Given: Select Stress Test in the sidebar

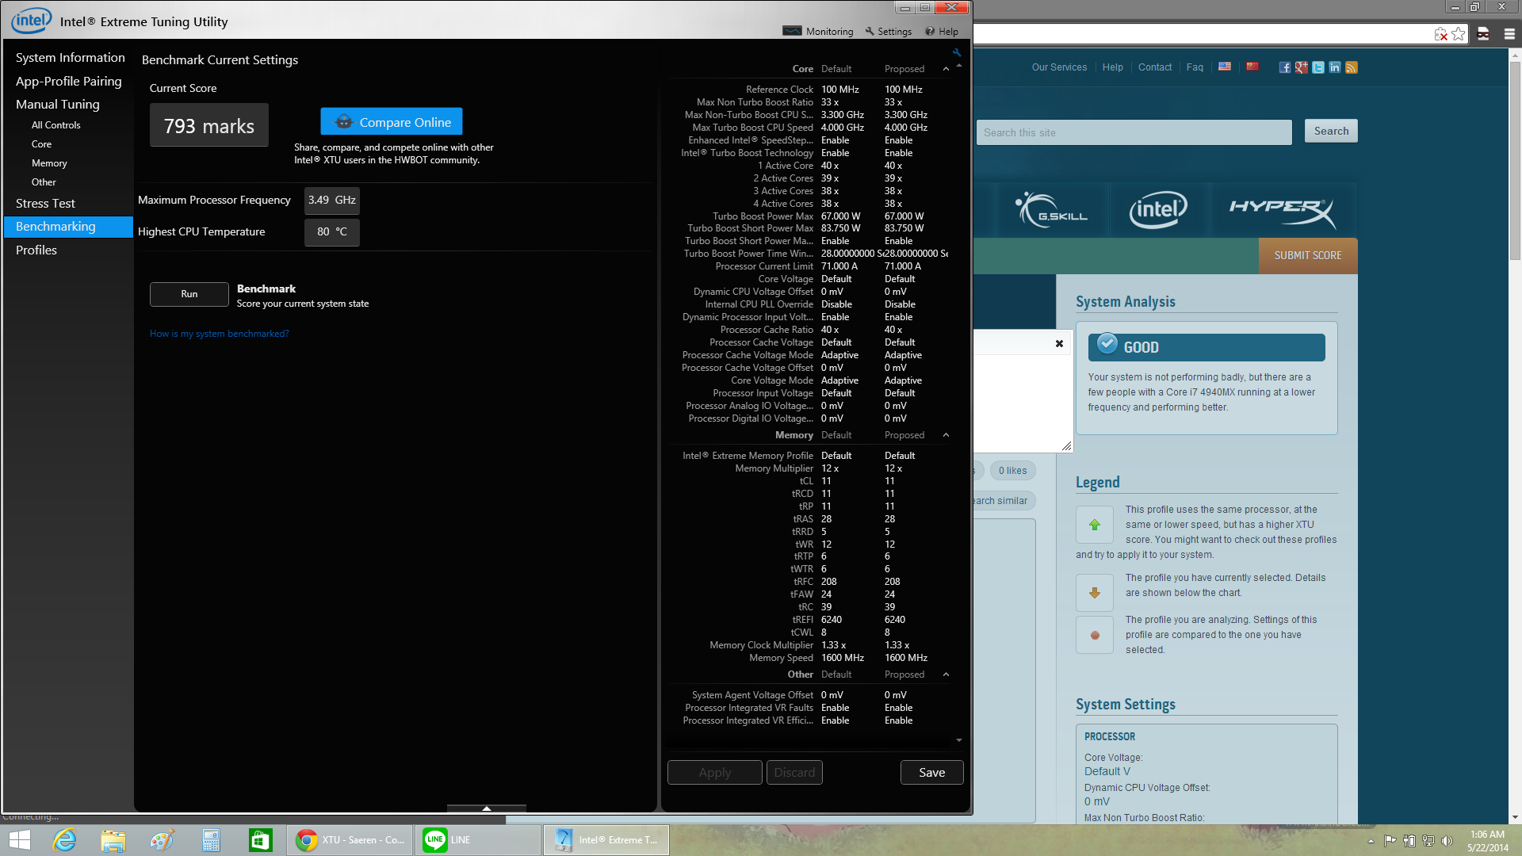Looking at the screenshot, I should (x=45, y=204).
